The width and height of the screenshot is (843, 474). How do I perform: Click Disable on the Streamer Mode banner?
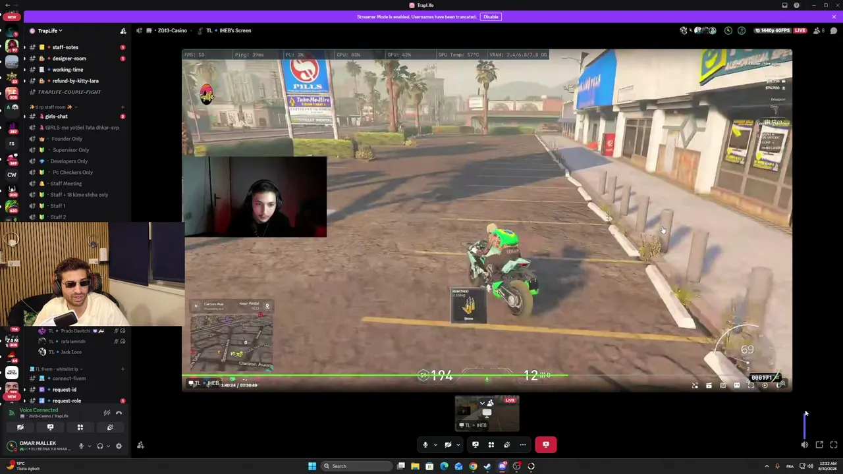coord(491,17)
